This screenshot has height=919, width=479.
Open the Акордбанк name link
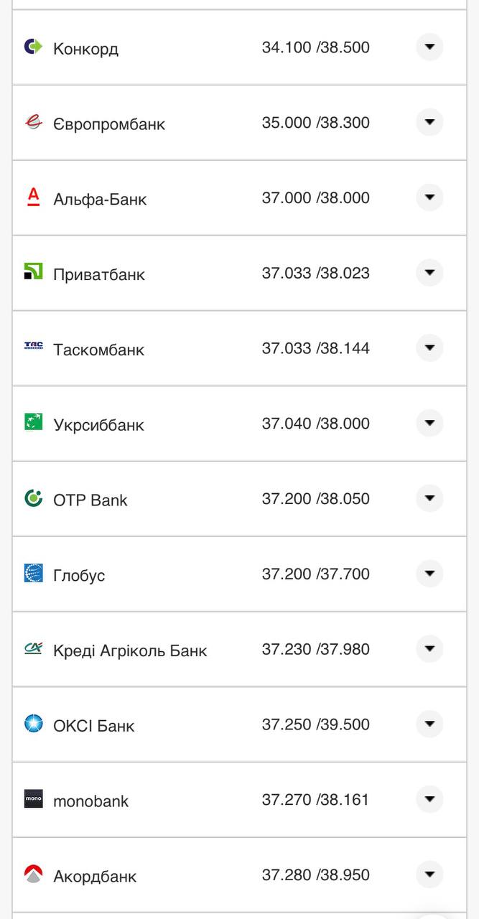(95, 876)
